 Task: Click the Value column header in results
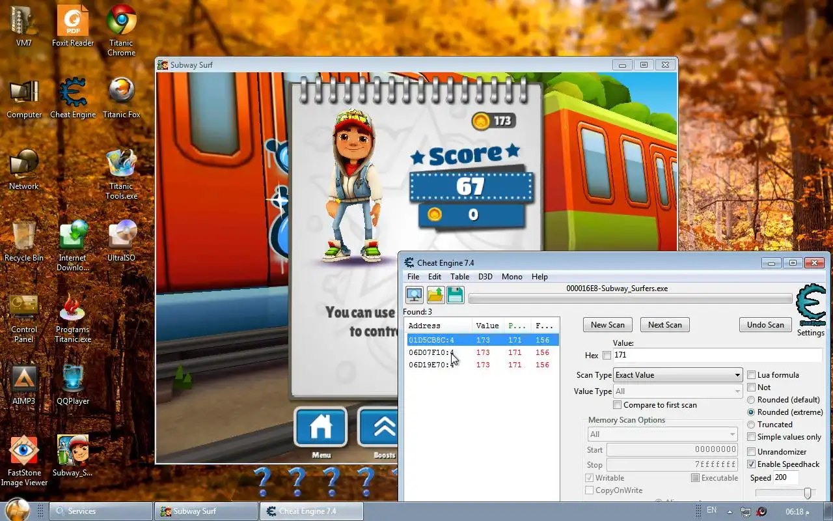(487, 326)
